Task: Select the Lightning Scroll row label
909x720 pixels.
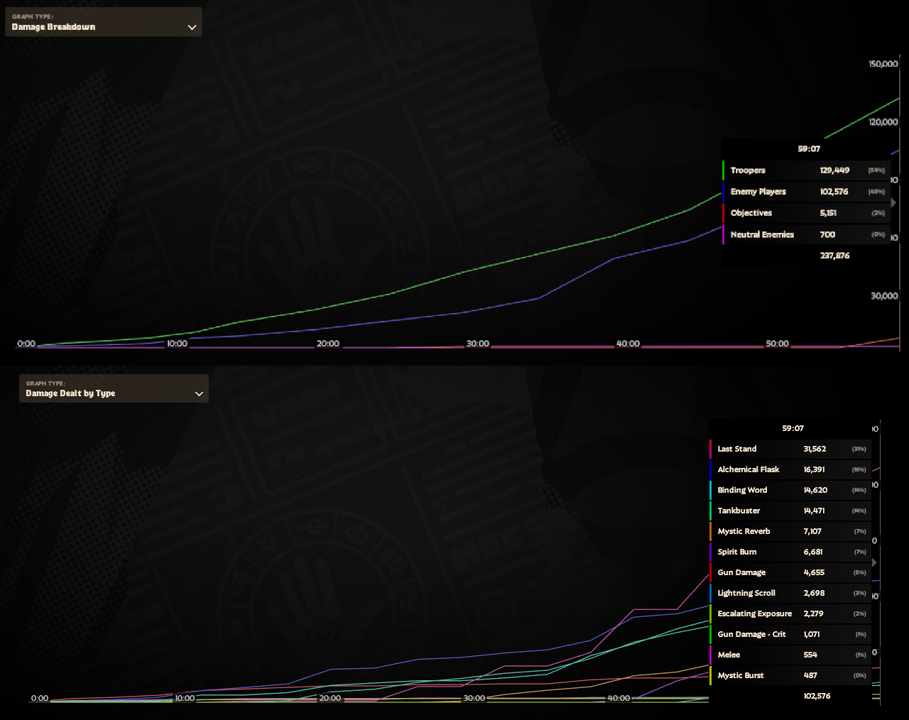Action: click(746, 593)
